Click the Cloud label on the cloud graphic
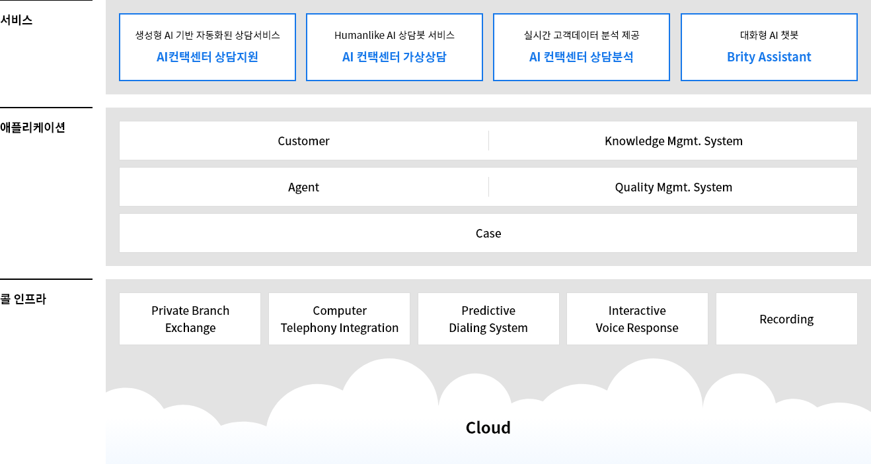 click(488, 427)
